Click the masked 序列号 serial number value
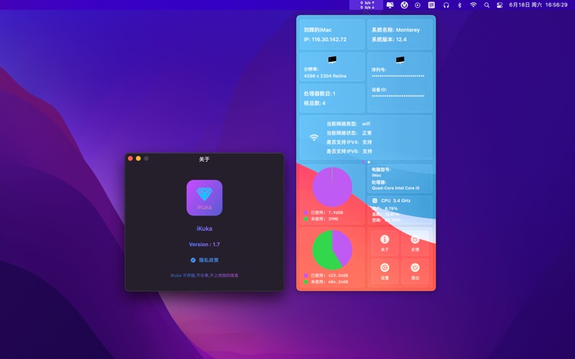 tap(398, 76)
